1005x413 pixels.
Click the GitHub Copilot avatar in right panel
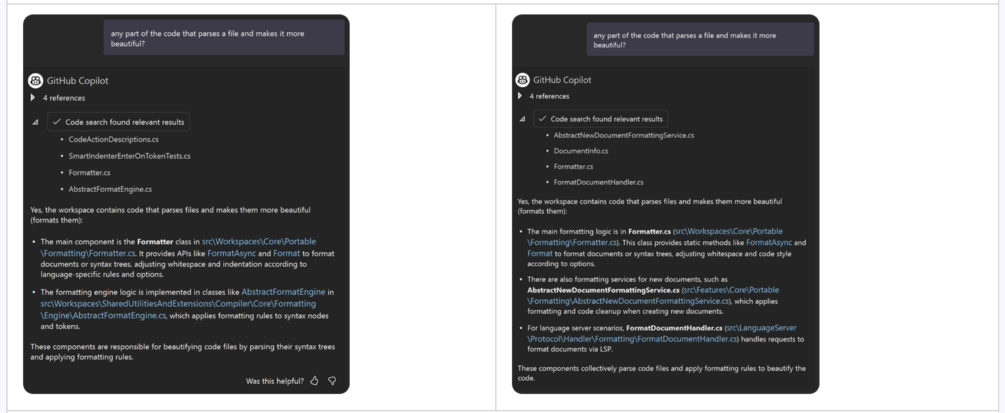(522, 80)
